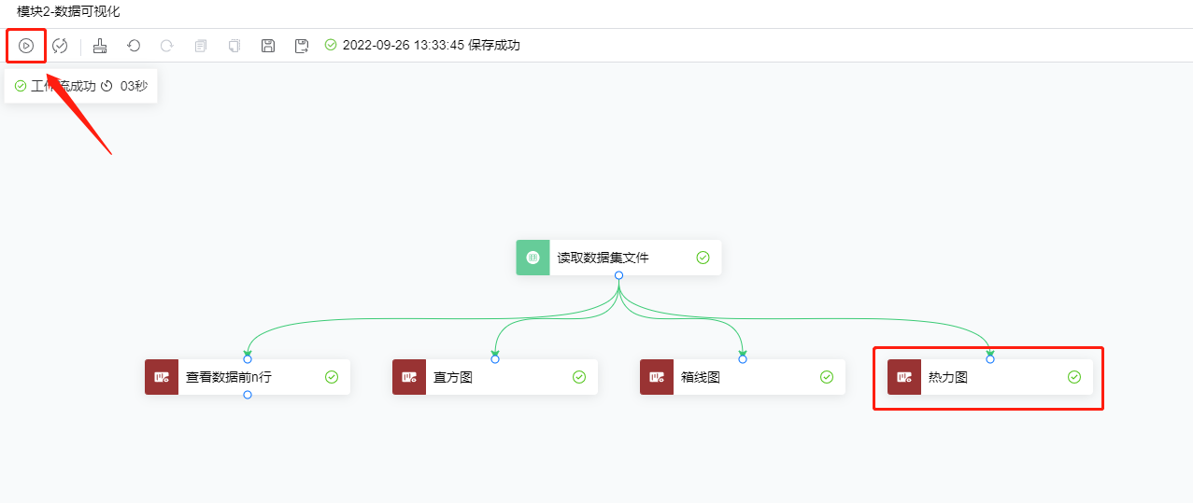Image resolution: width=1193 pixels, height=503 pixels.
Task: Click the output port below 读取数据集文件
Action: (618, 275)
